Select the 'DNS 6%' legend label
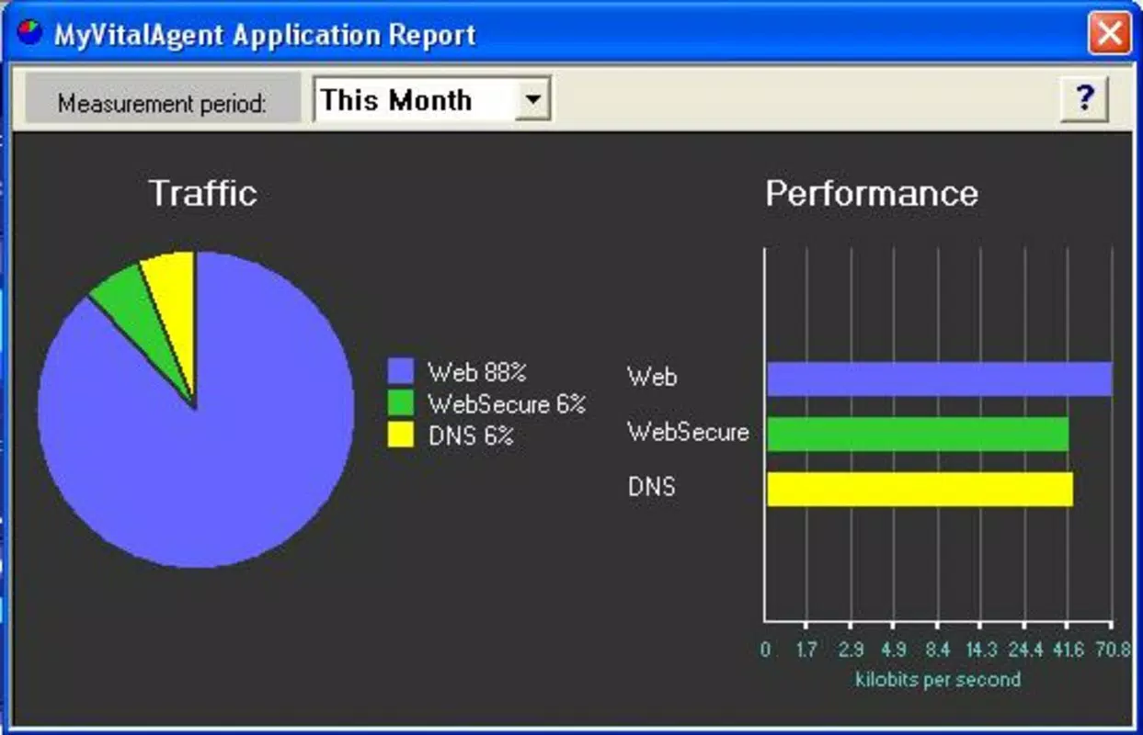This screenshot has height=735, width=1143. [x=471, y=435]
